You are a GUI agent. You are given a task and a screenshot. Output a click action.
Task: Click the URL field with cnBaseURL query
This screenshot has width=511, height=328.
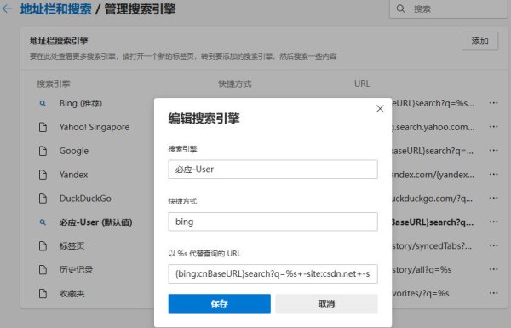click(273, 273)
